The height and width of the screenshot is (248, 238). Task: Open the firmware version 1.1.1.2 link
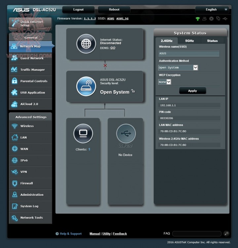(x=90, y=19)
